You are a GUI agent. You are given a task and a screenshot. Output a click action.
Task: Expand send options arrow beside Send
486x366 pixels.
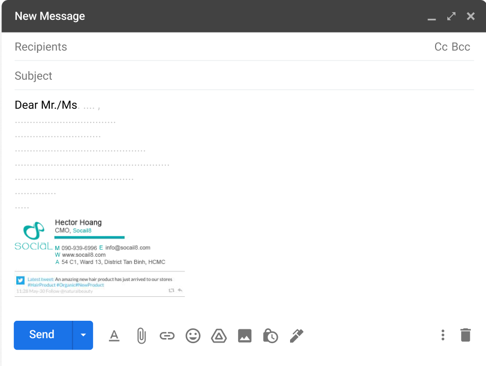pyautogui.click(x=83, y=335)
